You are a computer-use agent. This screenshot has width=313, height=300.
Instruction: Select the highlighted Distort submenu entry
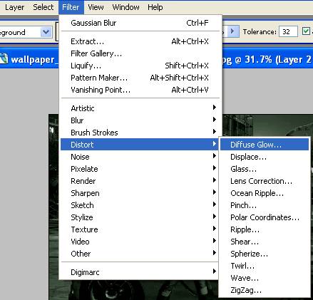(x=140, y=145)
